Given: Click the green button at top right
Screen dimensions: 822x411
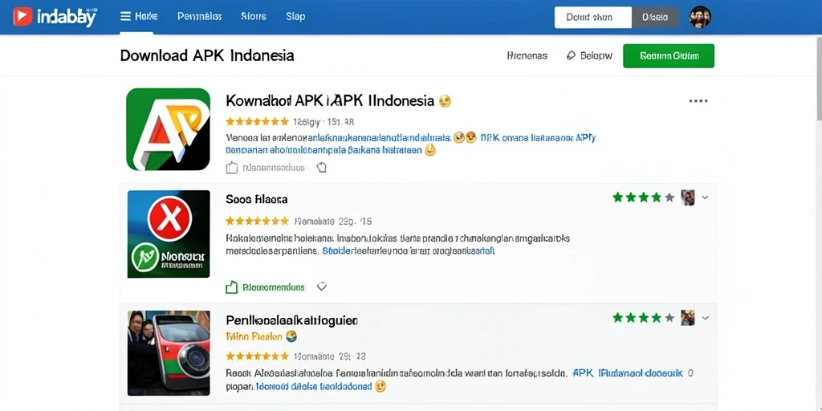Looking at the screenshot, I should [x=669, y=55].
